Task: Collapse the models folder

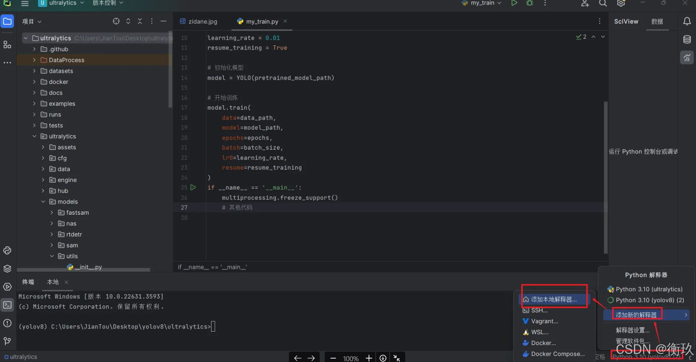Action: click(43, 201)
